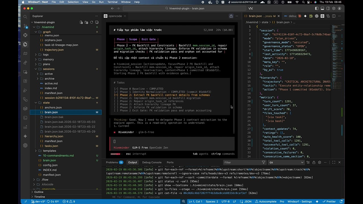This screenshot has height=204, width=363.
Task: Clear the output panel log
Action: point(308,162)
